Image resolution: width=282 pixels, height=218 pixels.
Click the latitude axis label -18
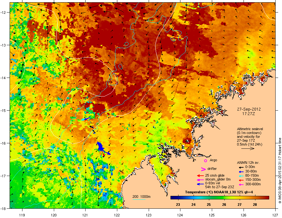pyautogui.click(x=3, y=208)
